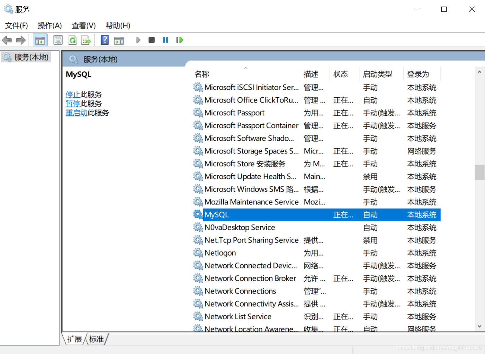485x354 pixels.
Task: Toggle the console tree pane icon
Action: click(x=40, y=40)
